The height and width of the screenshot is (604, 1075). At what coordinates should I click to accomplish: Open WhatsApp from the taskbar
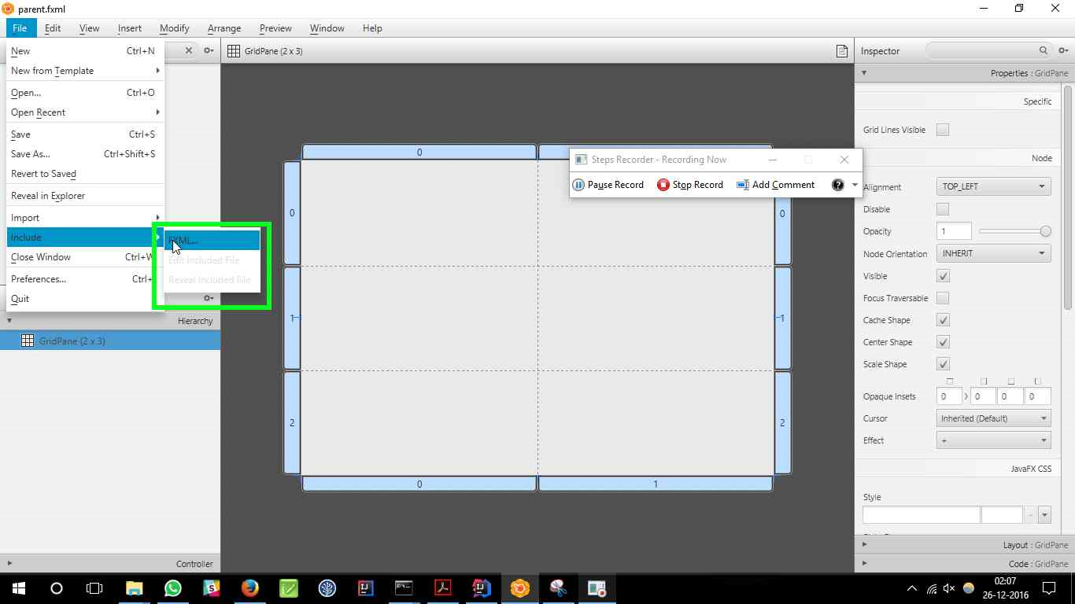click(x=173, y=587)
